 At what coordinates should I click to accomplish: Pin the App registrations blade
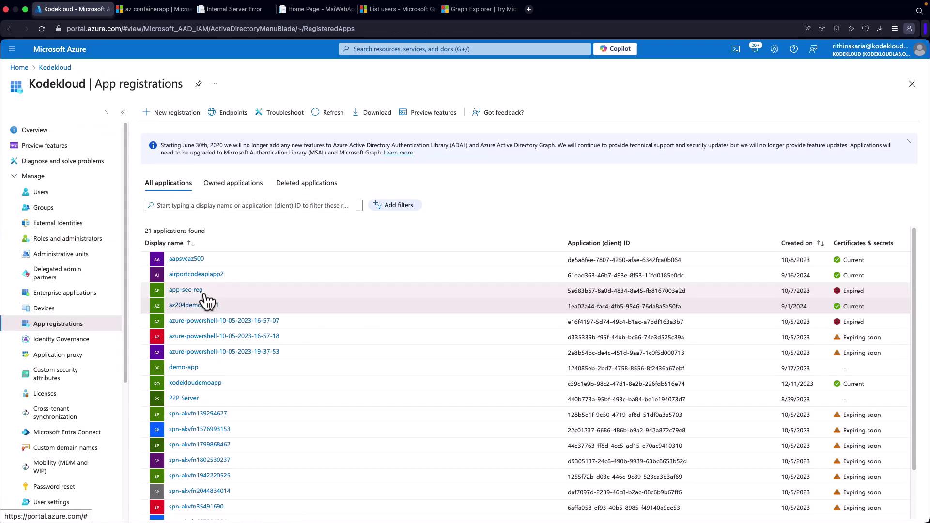click(x=198, y=84)
